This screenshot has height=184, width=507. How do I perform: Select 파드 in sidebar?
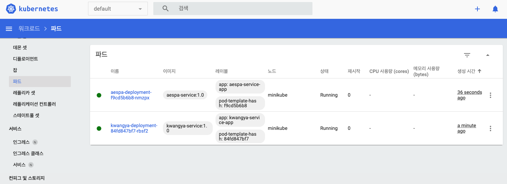click(x=40, y=82)
